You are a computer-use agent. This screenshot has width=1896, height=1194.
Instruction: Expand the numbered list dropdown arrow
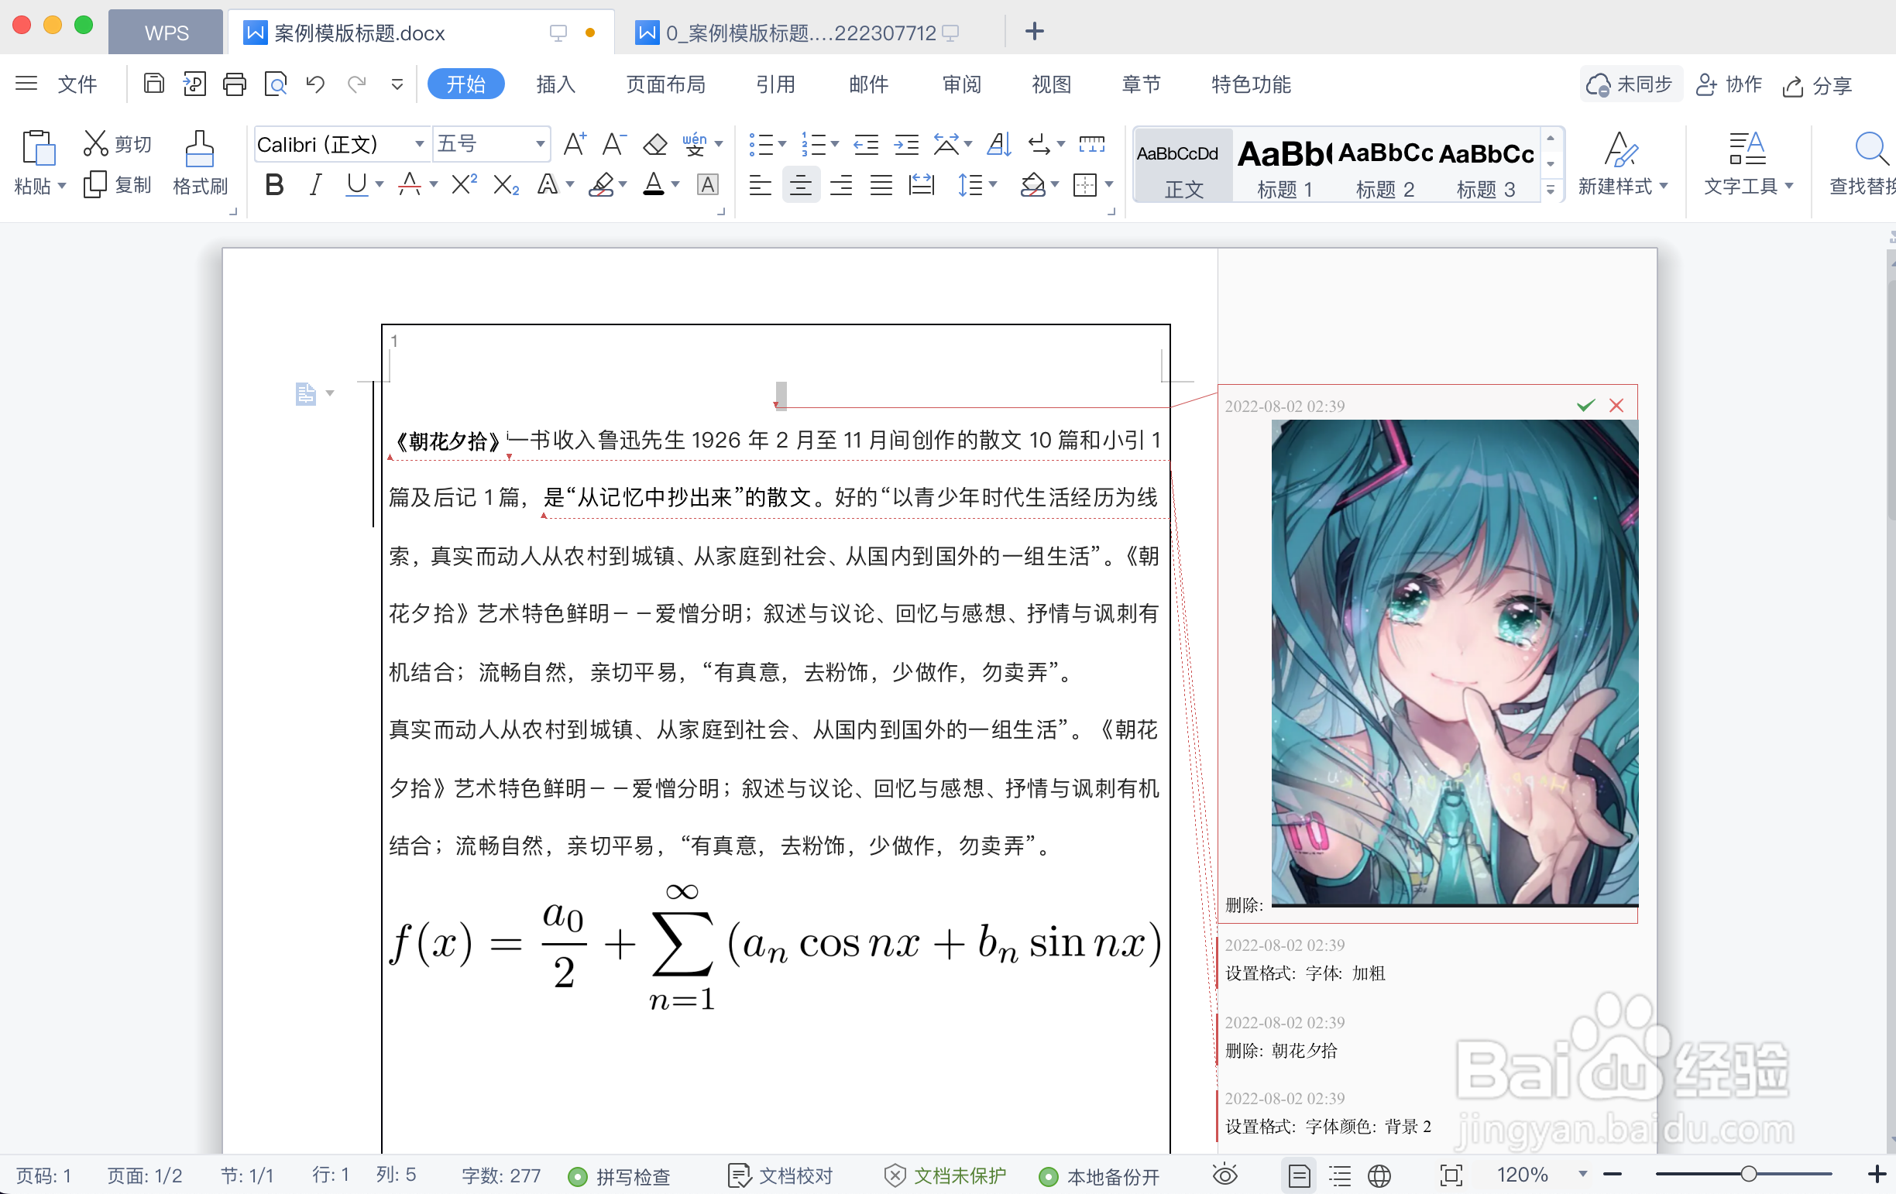(835, 144)
